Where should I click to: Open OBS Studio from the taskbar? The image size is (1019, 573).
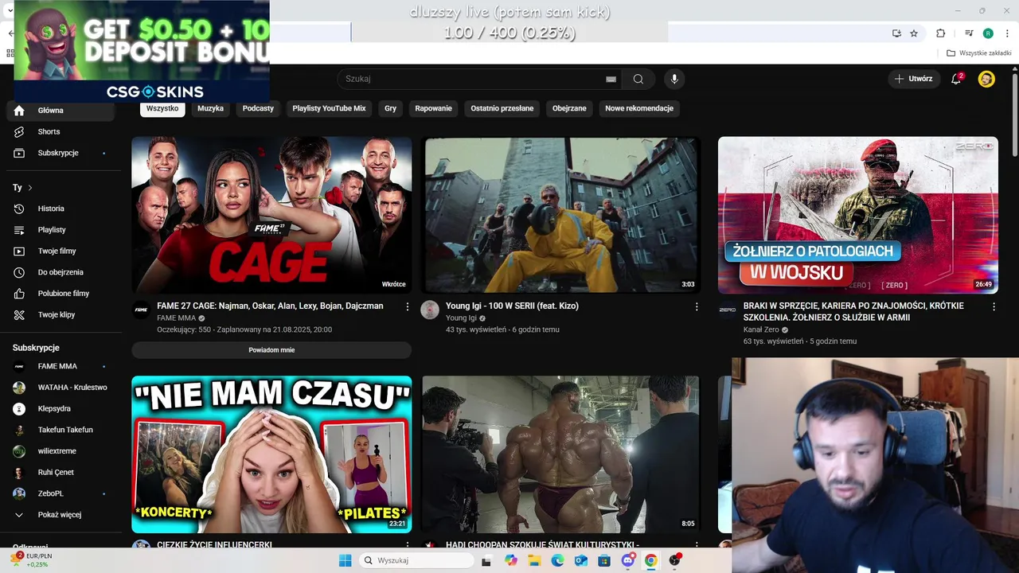(x=675, y=560)
